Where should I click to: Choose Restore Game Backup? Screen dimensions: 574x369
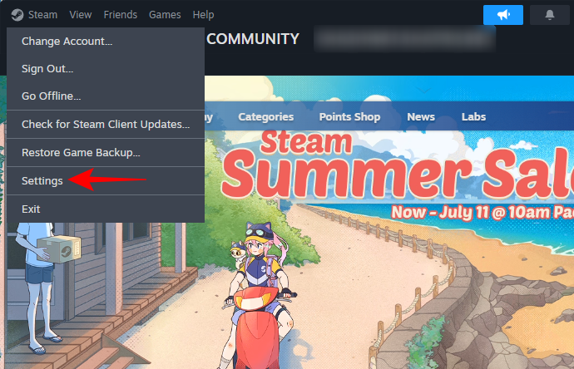coord(106,152)
